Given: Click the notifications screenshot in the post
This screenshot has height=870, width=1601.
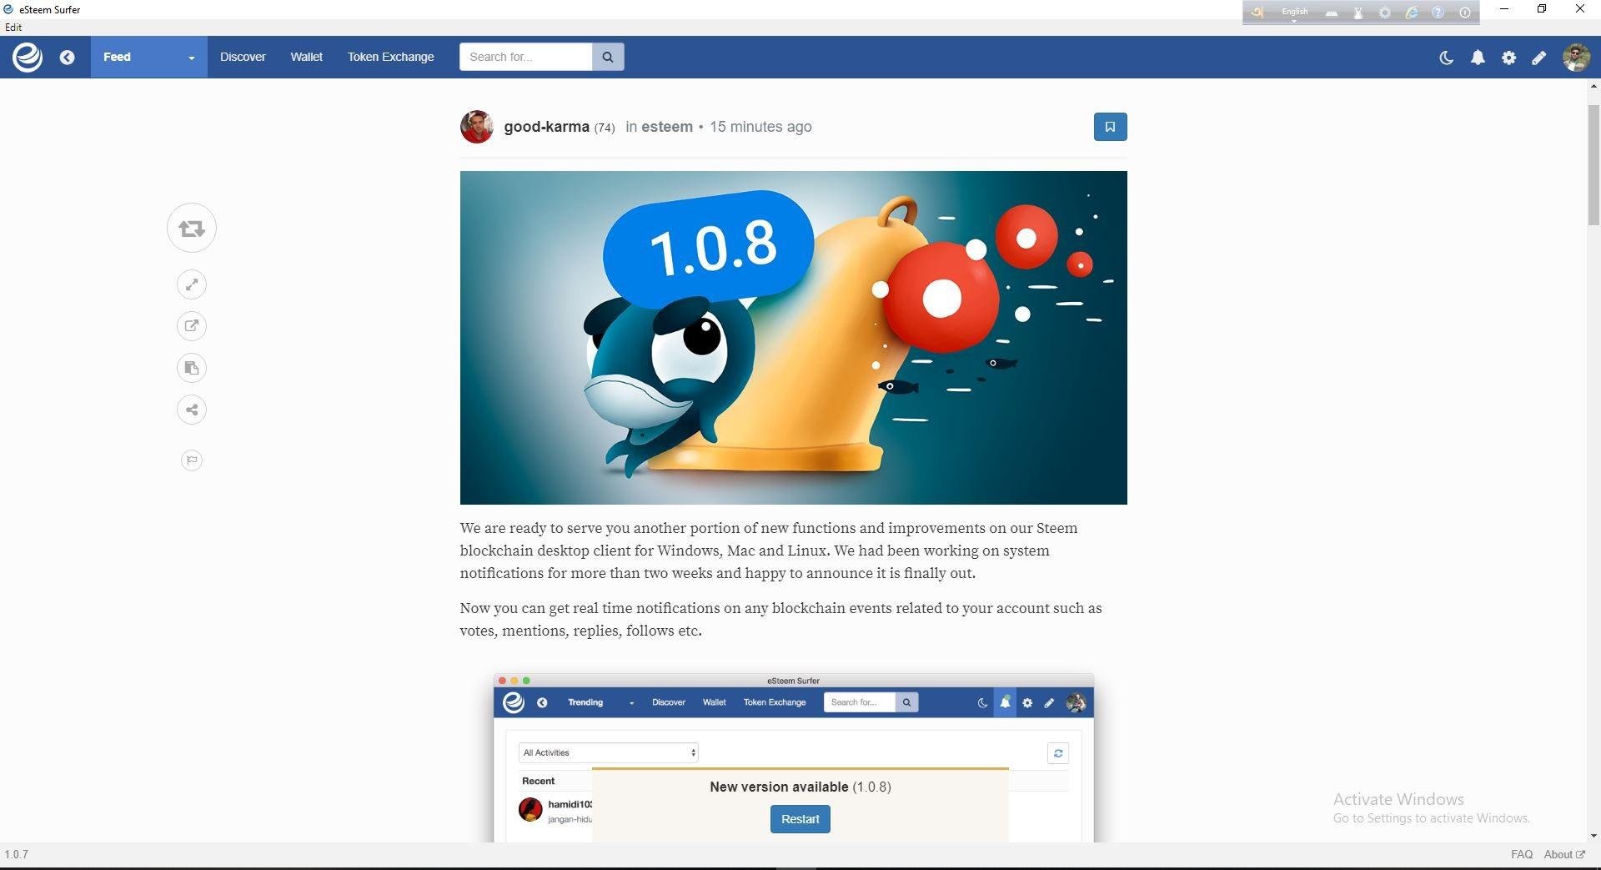Looking at the screenshot, I should [x=793, y=757].
